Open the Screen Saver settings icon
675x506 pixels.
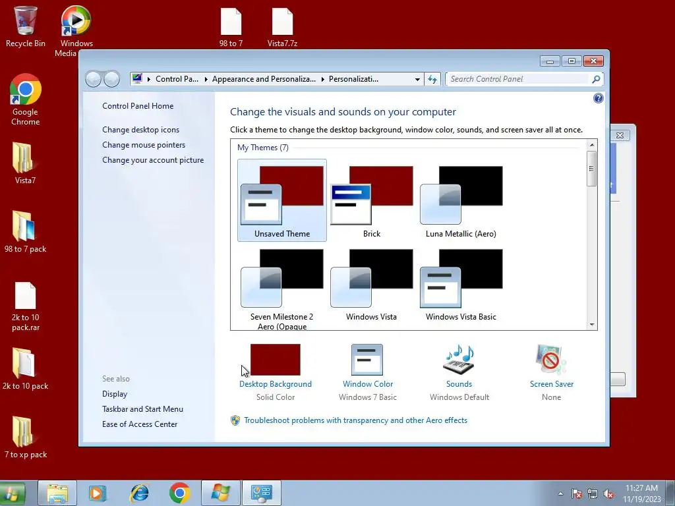552,360
